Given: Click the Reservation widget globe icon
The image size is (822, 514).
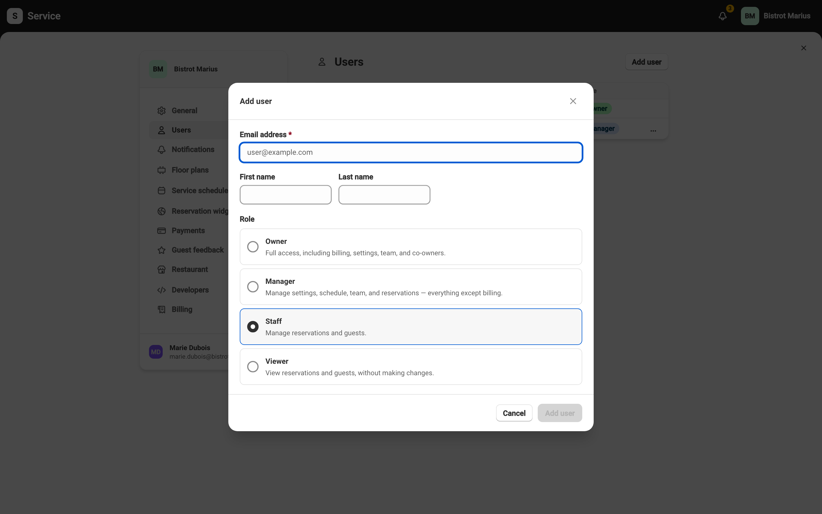Looking at the screenshot, I should coord(161,211).
